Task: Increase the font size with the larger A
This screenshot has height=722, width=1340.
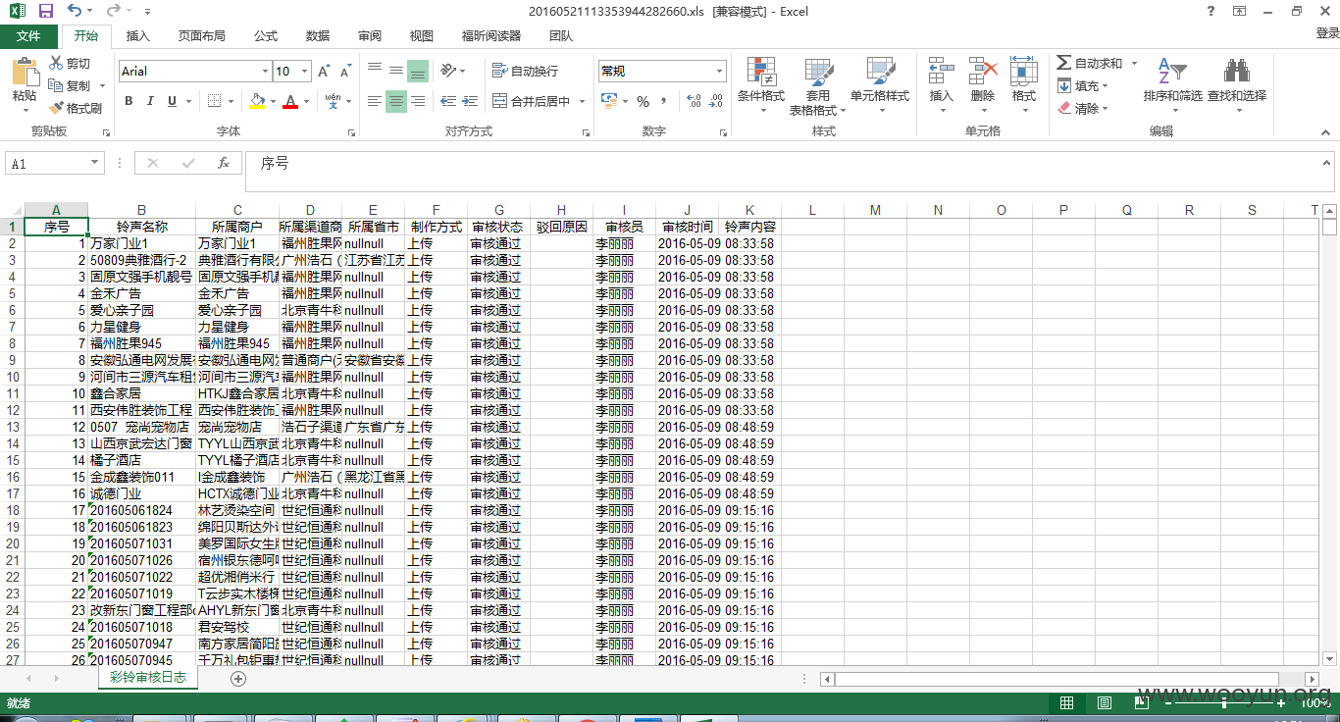Action: tap(325, 72)
